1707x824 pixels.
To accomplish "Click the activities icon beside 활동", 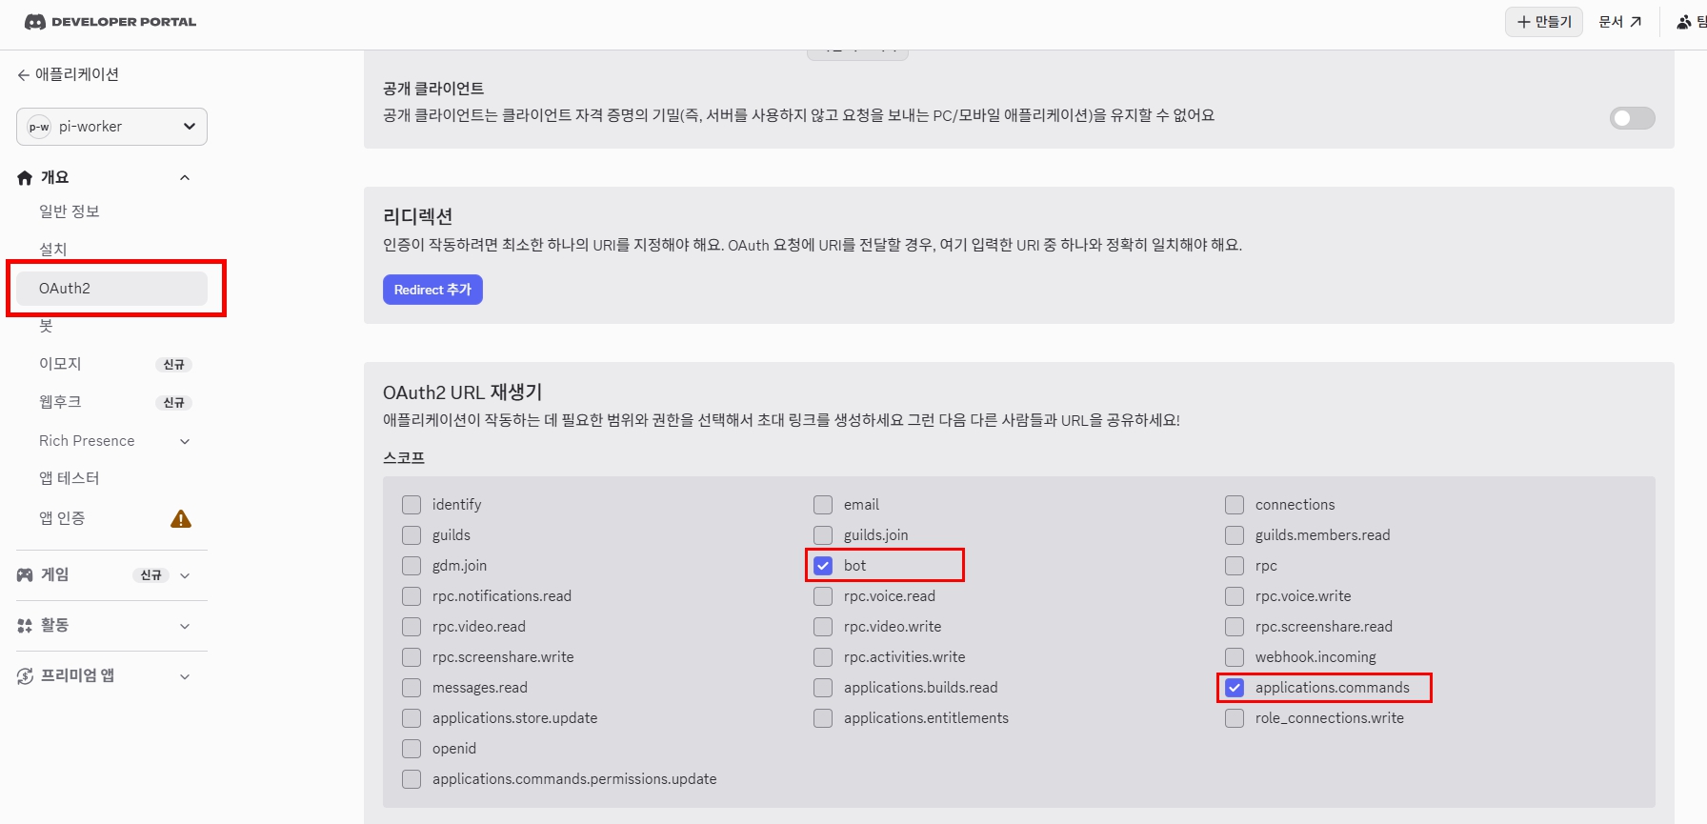I will pyautogui.click(x=25, y=626).
